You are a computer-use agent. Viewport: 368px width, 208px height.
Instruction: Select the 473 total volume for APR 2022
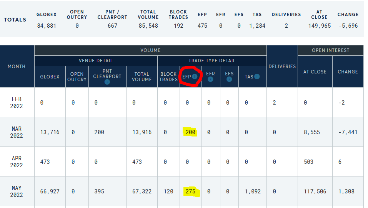pos(137,162)
